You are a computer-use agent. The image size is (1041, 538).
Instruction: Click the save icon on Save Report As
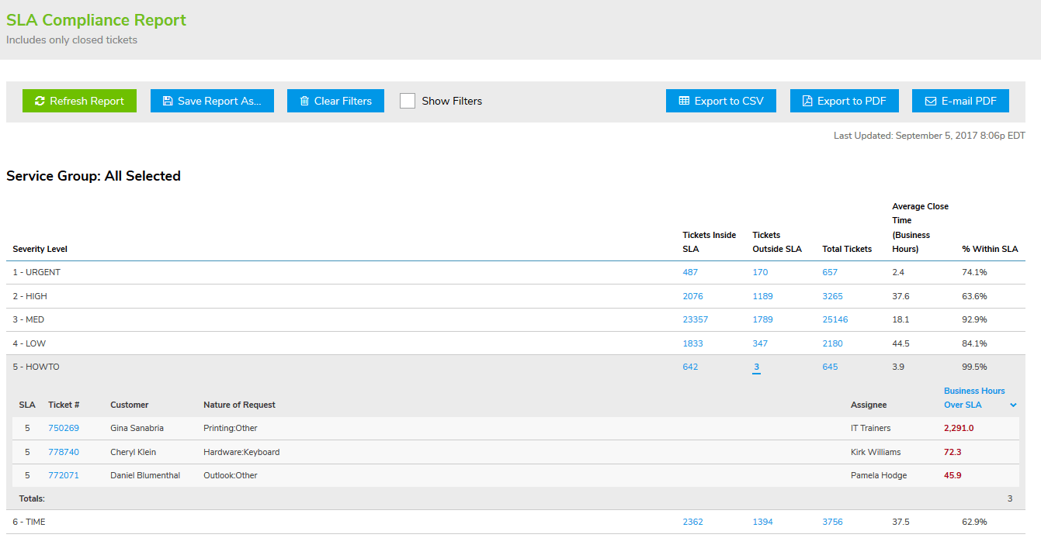[x=168, y=101]
